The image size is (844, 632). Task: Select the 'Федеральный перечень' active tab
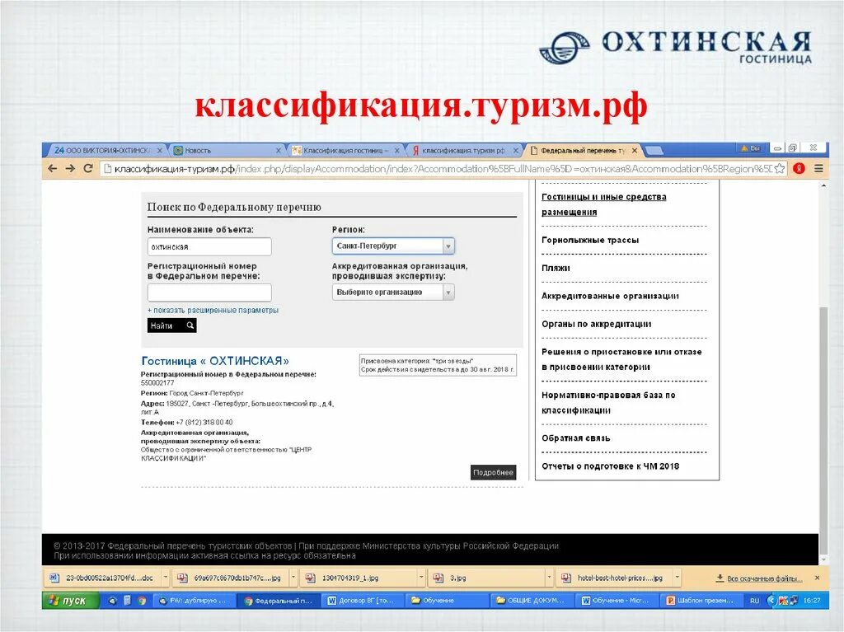[583, 151]
